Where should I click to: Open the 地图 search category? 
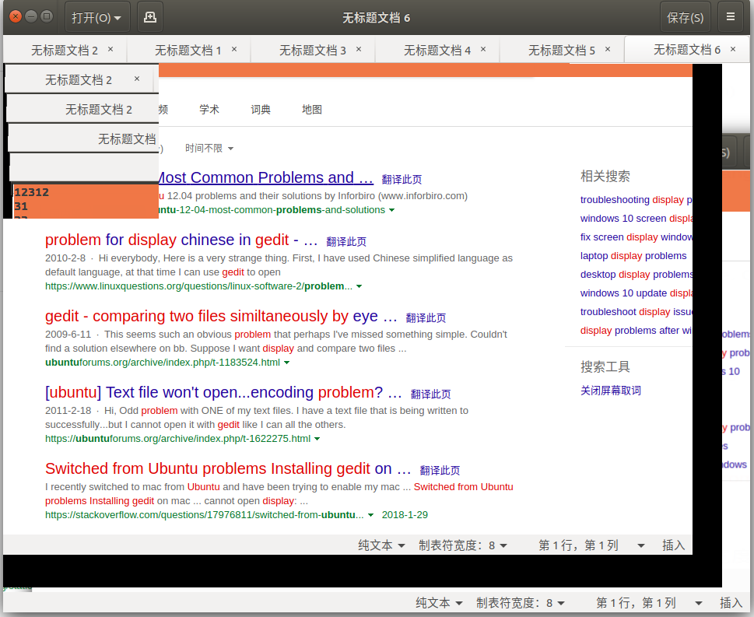[x=311, y=110]
